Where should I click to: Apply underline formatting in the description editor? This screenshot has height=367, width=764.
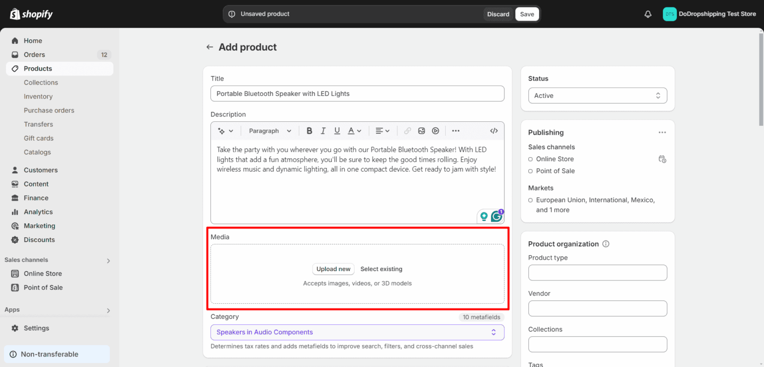(x=337, y=130)
